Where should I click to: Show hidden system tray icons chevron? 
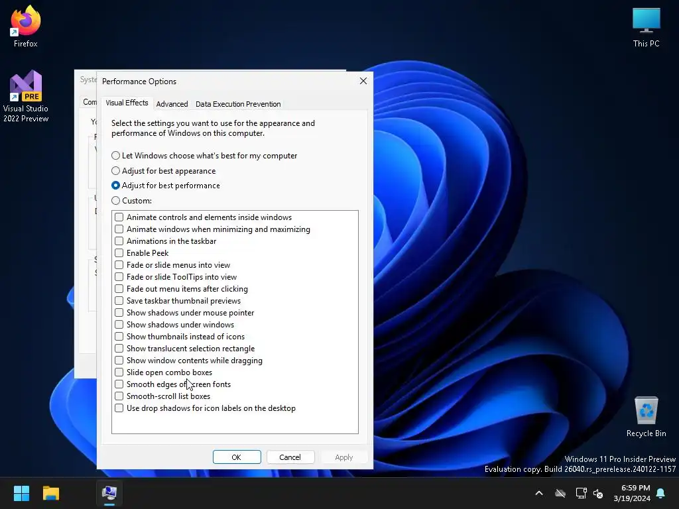[539, 493]
